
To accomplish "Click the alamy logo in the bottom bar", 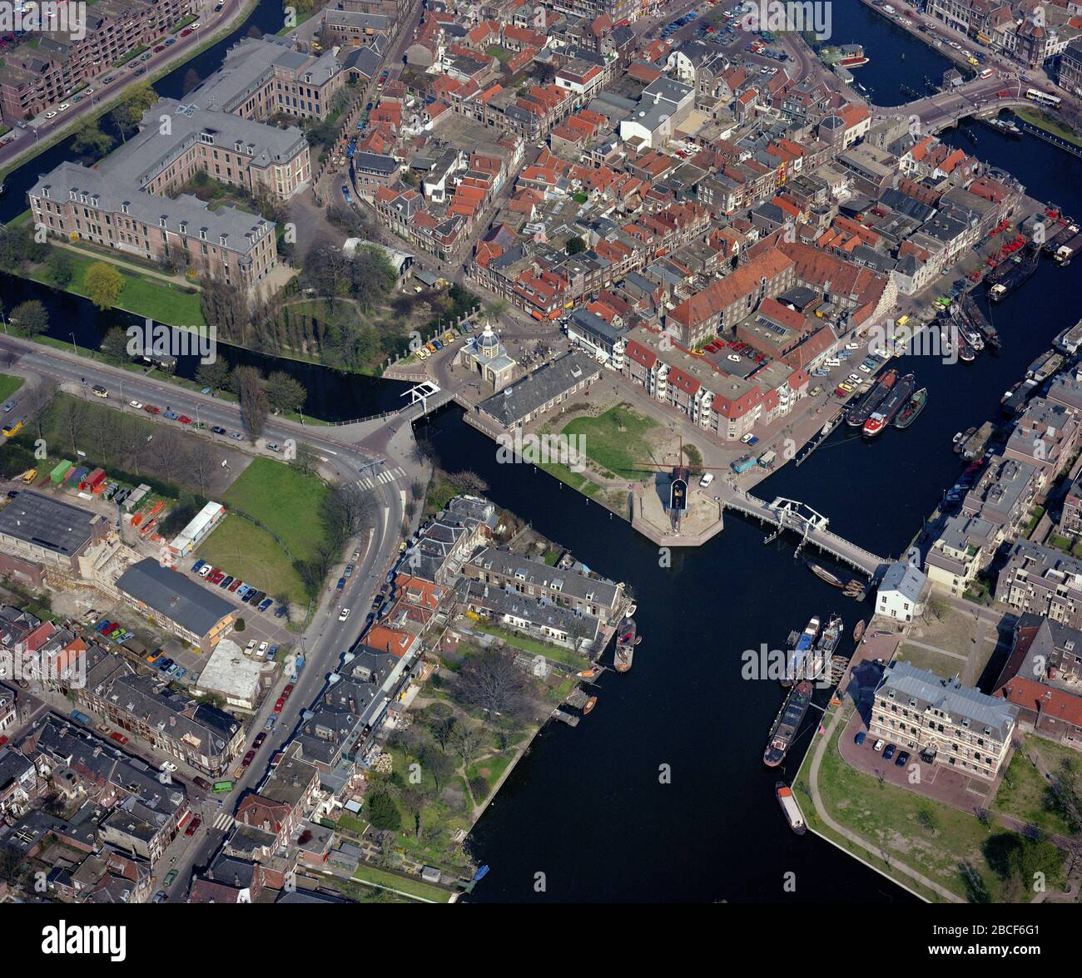I will pyautogui.click(x=83, y=941).
